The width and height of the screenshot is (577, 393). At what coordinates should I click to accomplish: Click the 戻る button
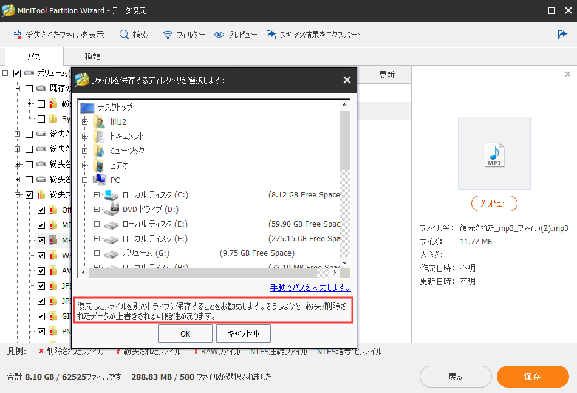coord(456,377)
